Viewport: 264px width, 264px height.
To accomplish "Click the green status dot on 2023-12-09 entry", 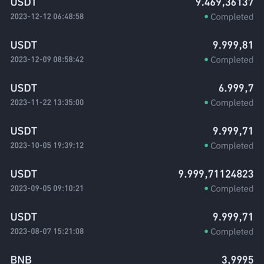I will coord(206,59).
